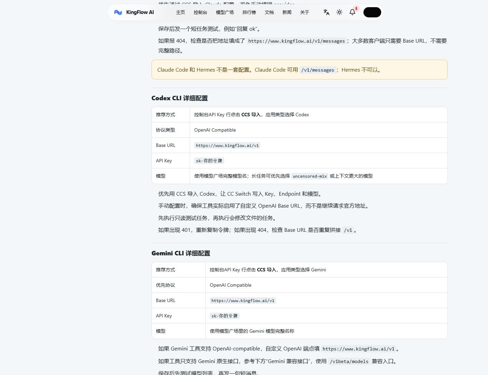
Task: Click the yellow Claude Code 和 Hermes notice
Action: [x=300, y=70]
